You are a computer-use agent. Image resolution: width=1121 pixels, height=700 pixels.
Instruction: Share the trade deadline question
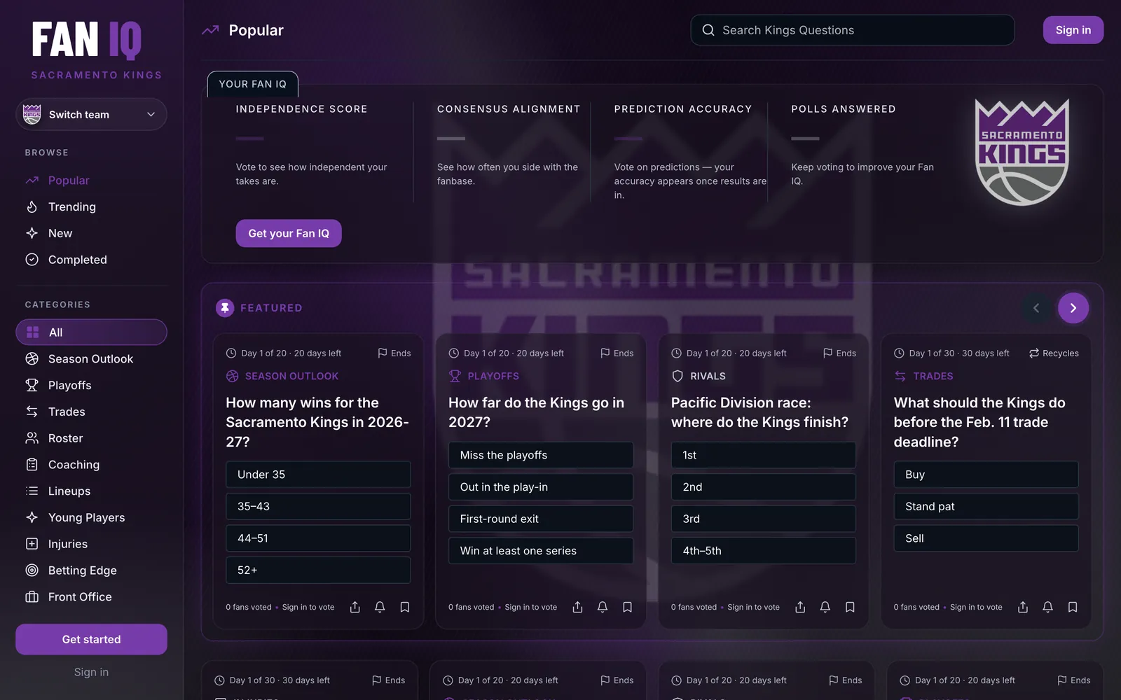[x=1023, y=607]
